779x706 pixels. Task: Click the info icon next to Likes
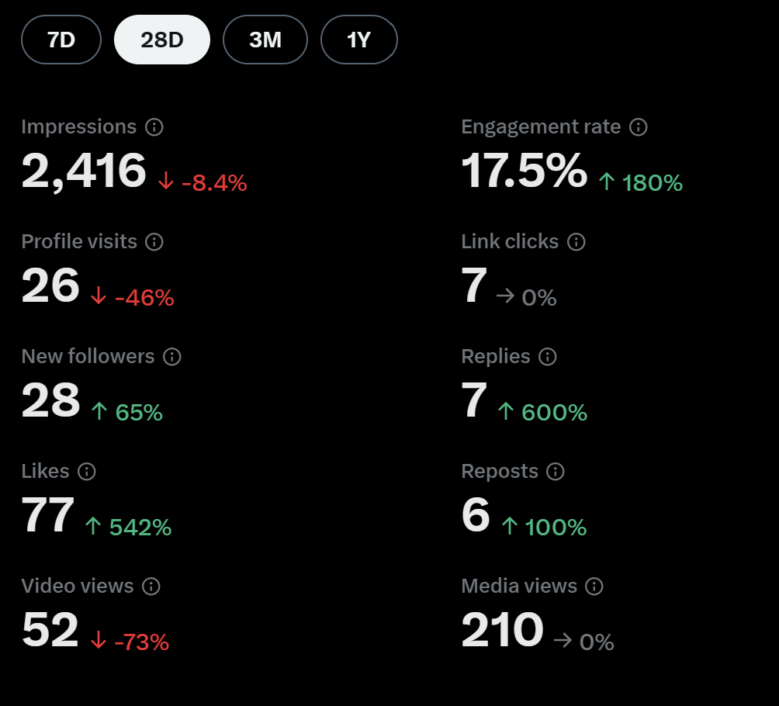(x=87, y=472)
